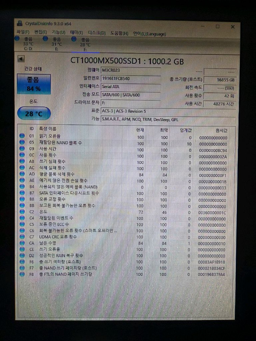The width and height of the screenshot is (256, 341).
Task: Click status icon for B8 오류 교정 횟수
Action: pos(22,199)
